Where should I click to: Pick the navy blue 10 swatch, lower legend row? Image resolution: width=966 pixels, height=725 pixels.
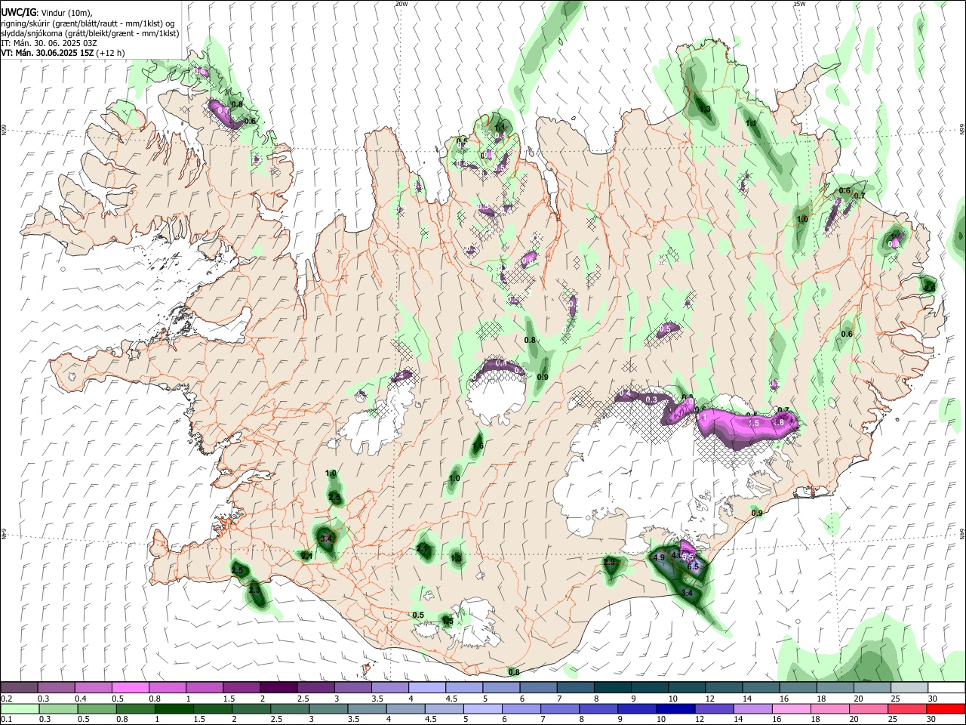tap(676, 708)
